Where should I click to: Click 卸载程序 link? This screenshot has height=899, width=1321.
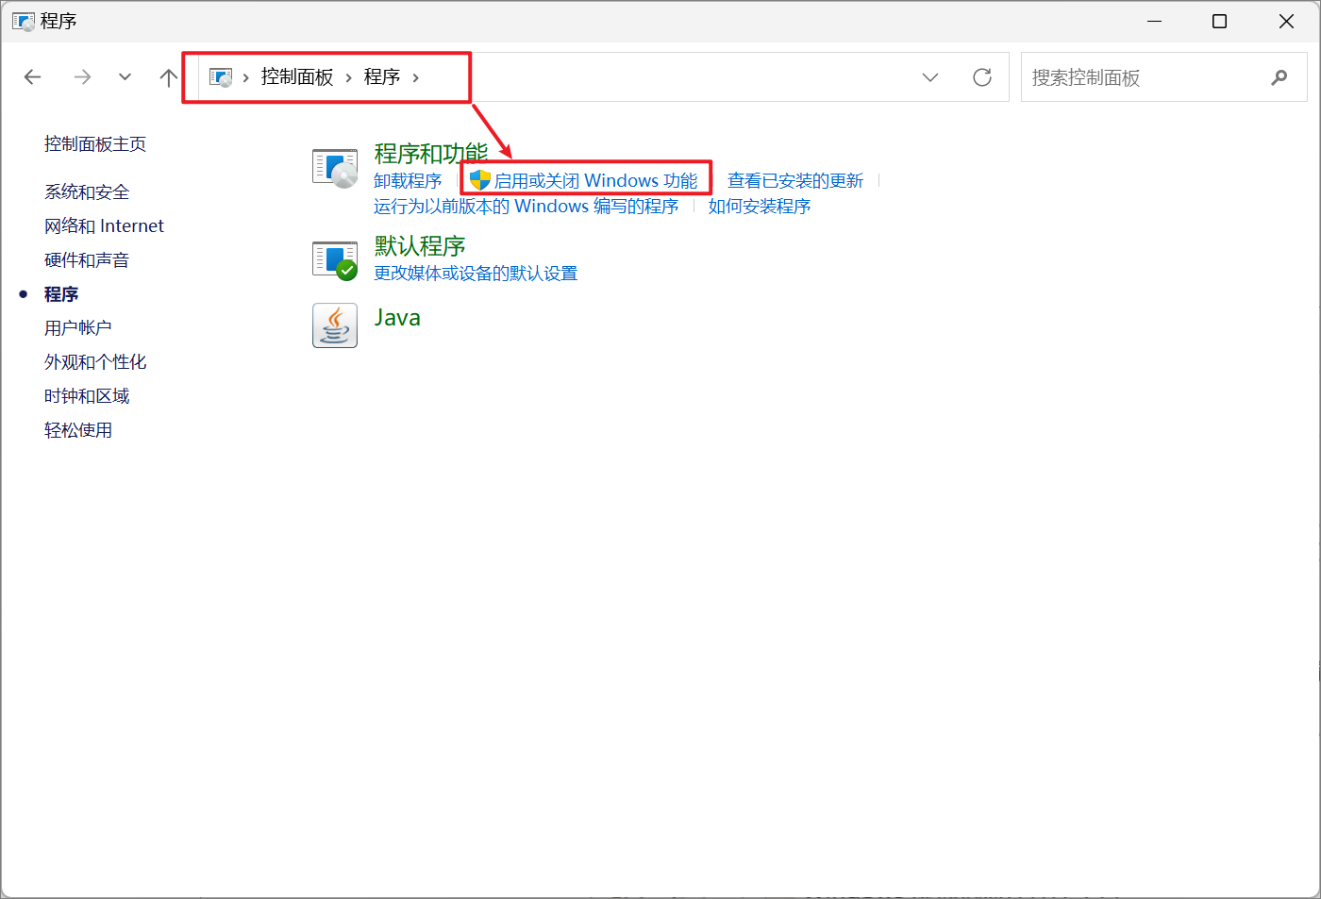point(408,181)
